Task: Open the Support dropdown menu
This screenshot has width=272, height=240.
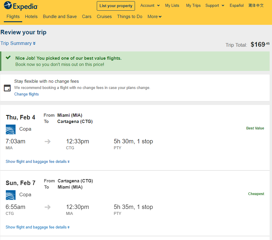Action: pyautogui.click(x=215, y=6)
